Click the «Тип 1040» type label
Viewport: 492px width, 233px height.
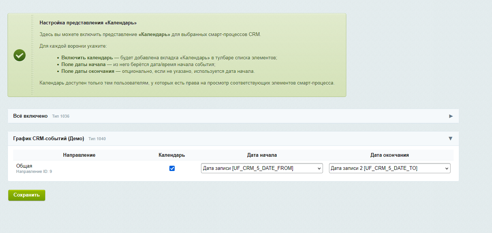tap(97, 139)
